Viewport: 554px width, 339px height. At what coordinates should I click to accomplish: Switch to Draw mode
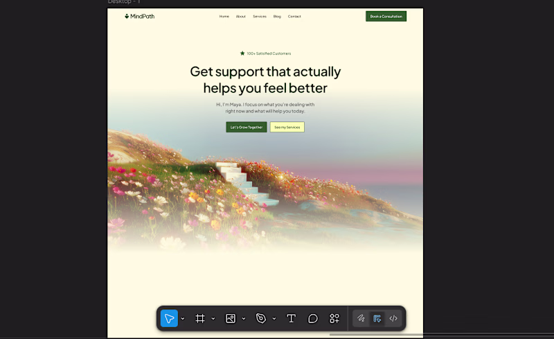click(x=361, y=318)
